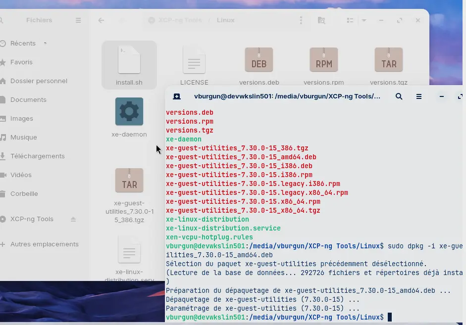Open Autres emplacements in sidebar
Viewport: 466px width, 325px height.
[x=44, y=244]
